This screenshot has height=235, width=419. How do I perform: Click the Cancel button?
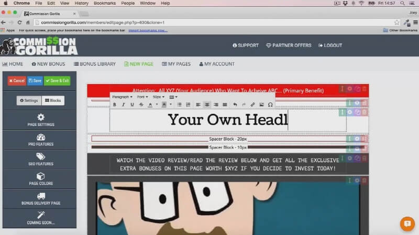[17, 81]
